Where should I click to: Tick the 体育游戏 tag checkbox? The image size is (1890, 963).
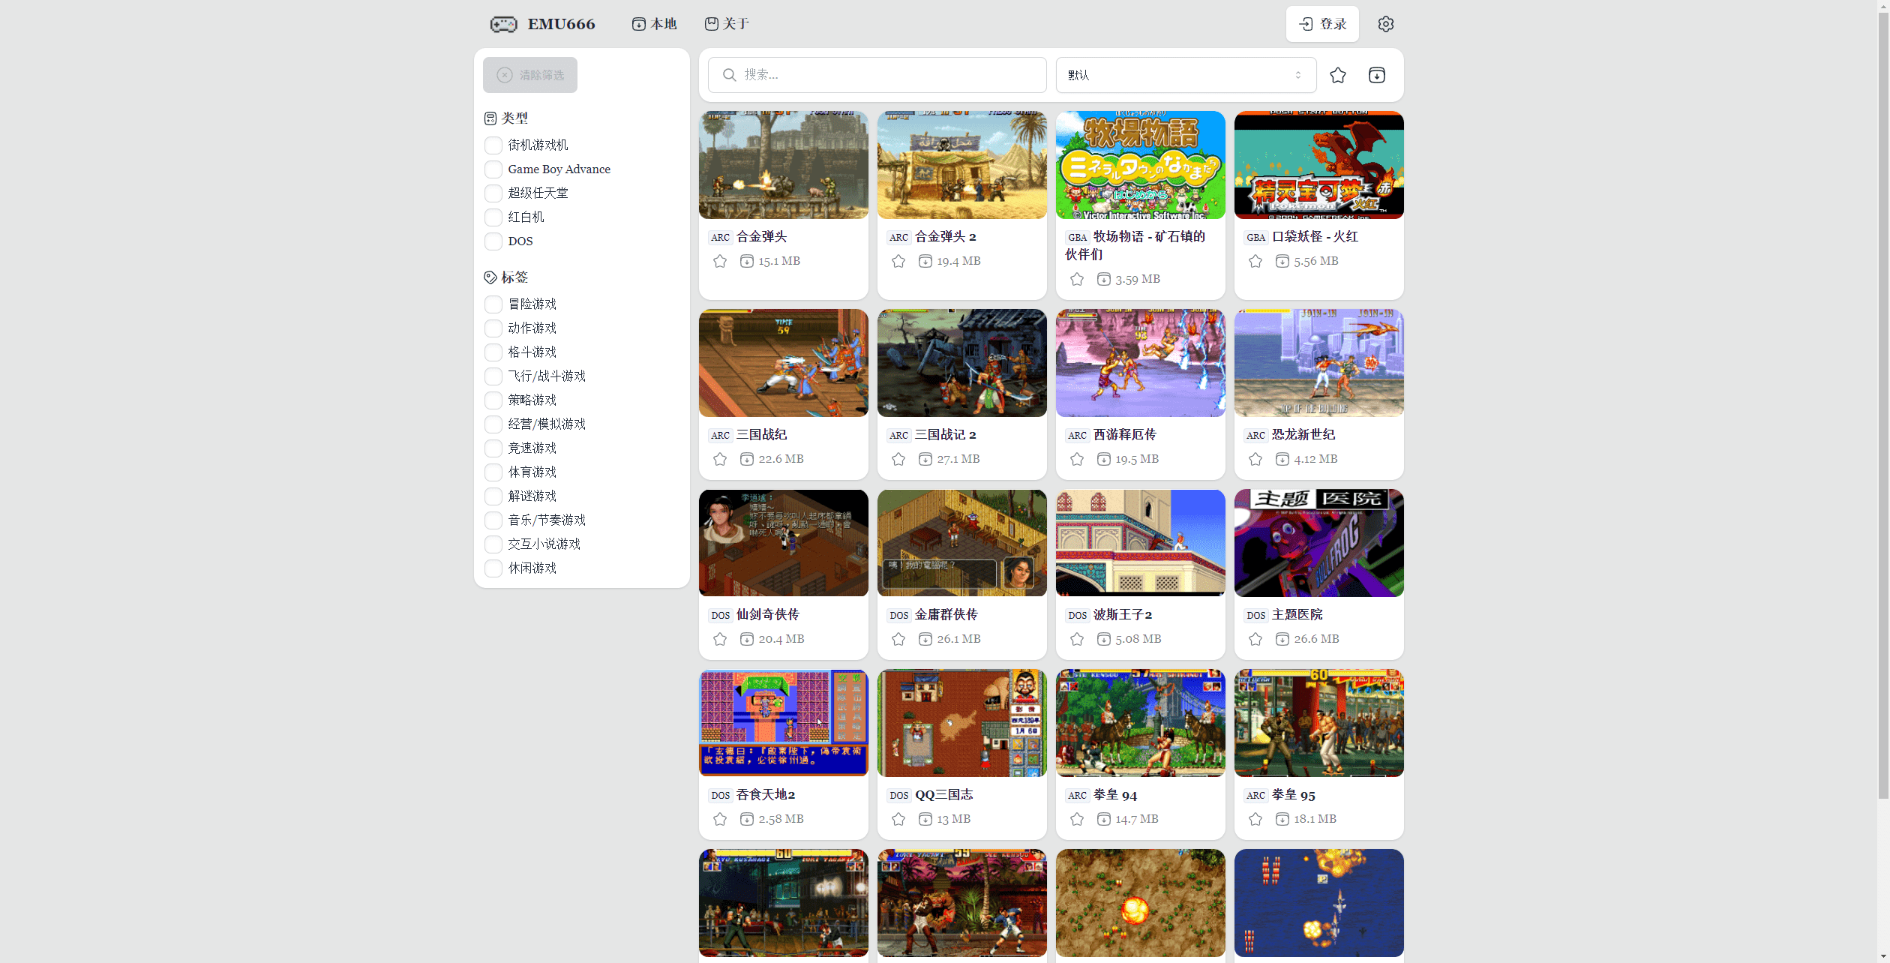493,472
